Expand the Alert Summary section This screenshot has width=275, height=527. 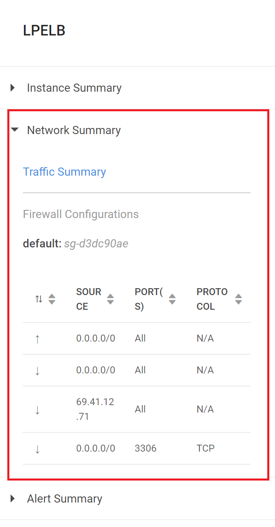click(x=13, y=498)
